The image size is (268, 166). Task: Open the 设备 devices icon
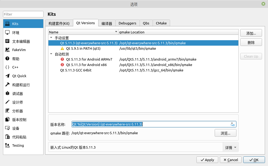coord(7,128)
